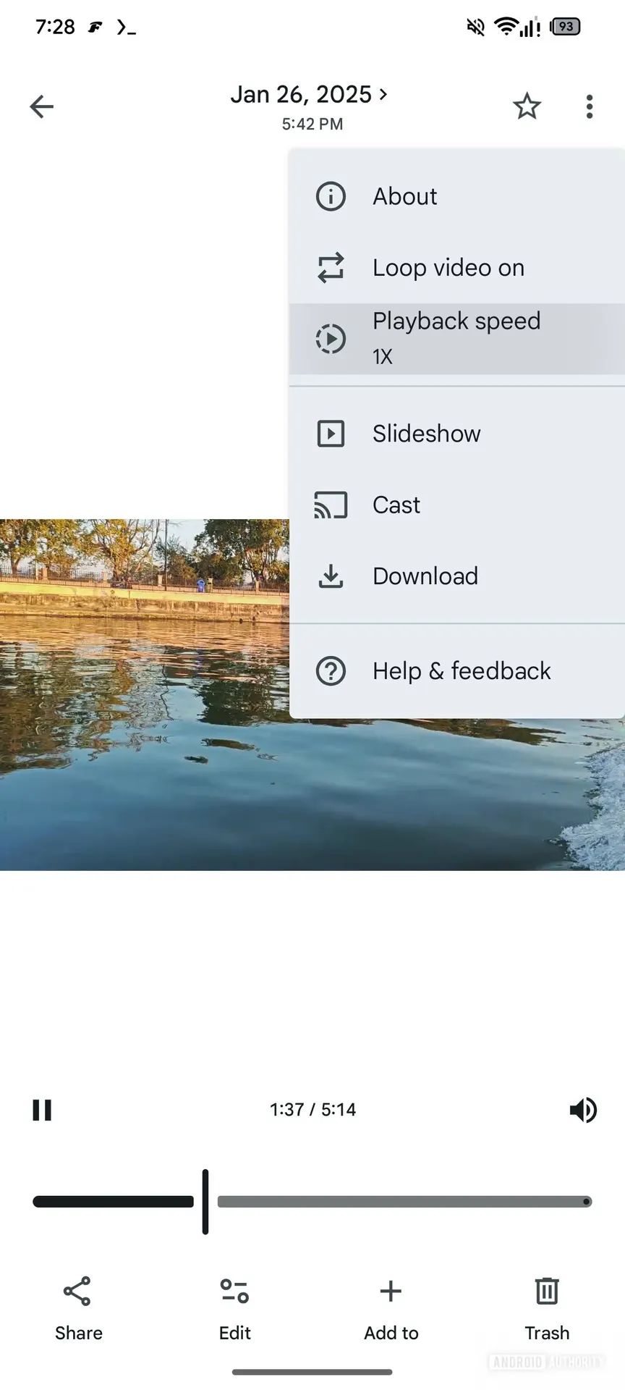Tap the timeline playhead marker
This screenshot has height=1390, width=625.
205,1202
